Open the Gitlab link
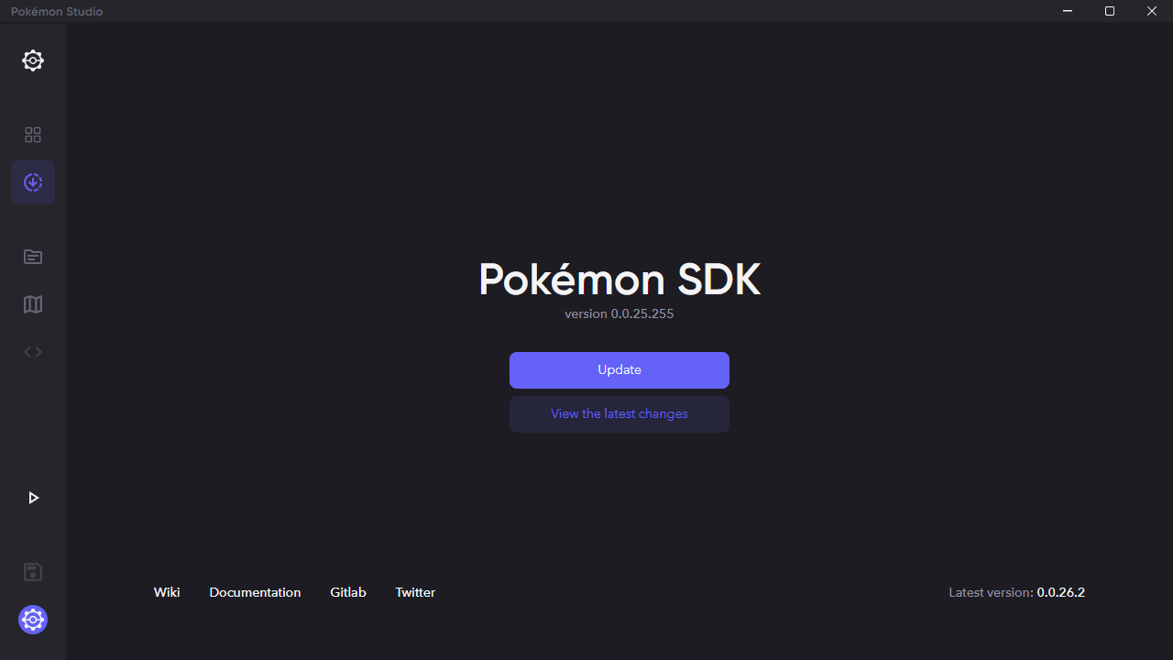This screenshot has width=1173, height=660. click(348, 592)
